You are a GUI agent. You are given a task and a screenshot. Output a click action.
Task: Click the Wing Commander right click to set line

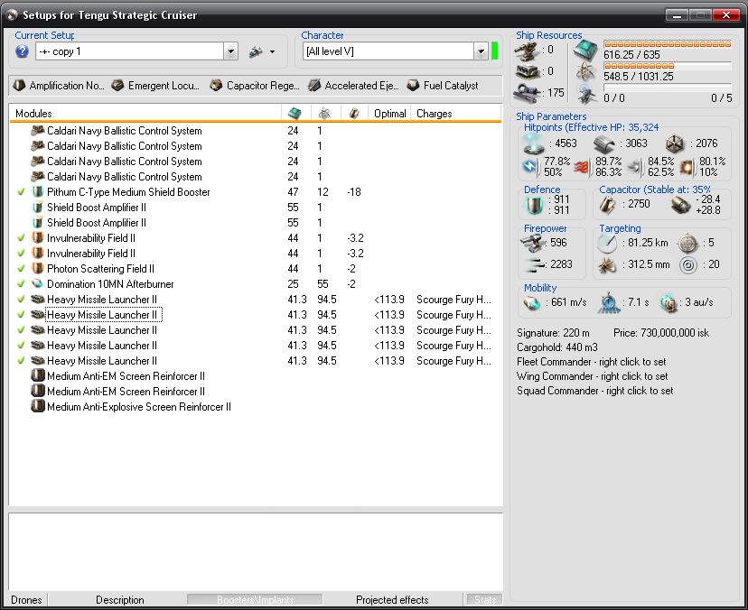592,376
